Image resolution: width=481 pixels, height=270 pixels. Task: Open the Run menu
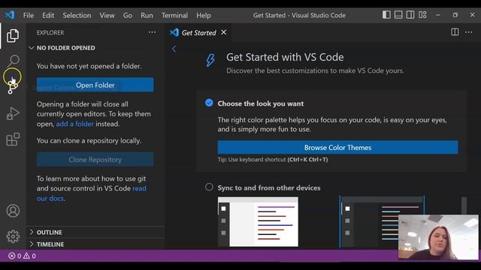click(147, 15)
